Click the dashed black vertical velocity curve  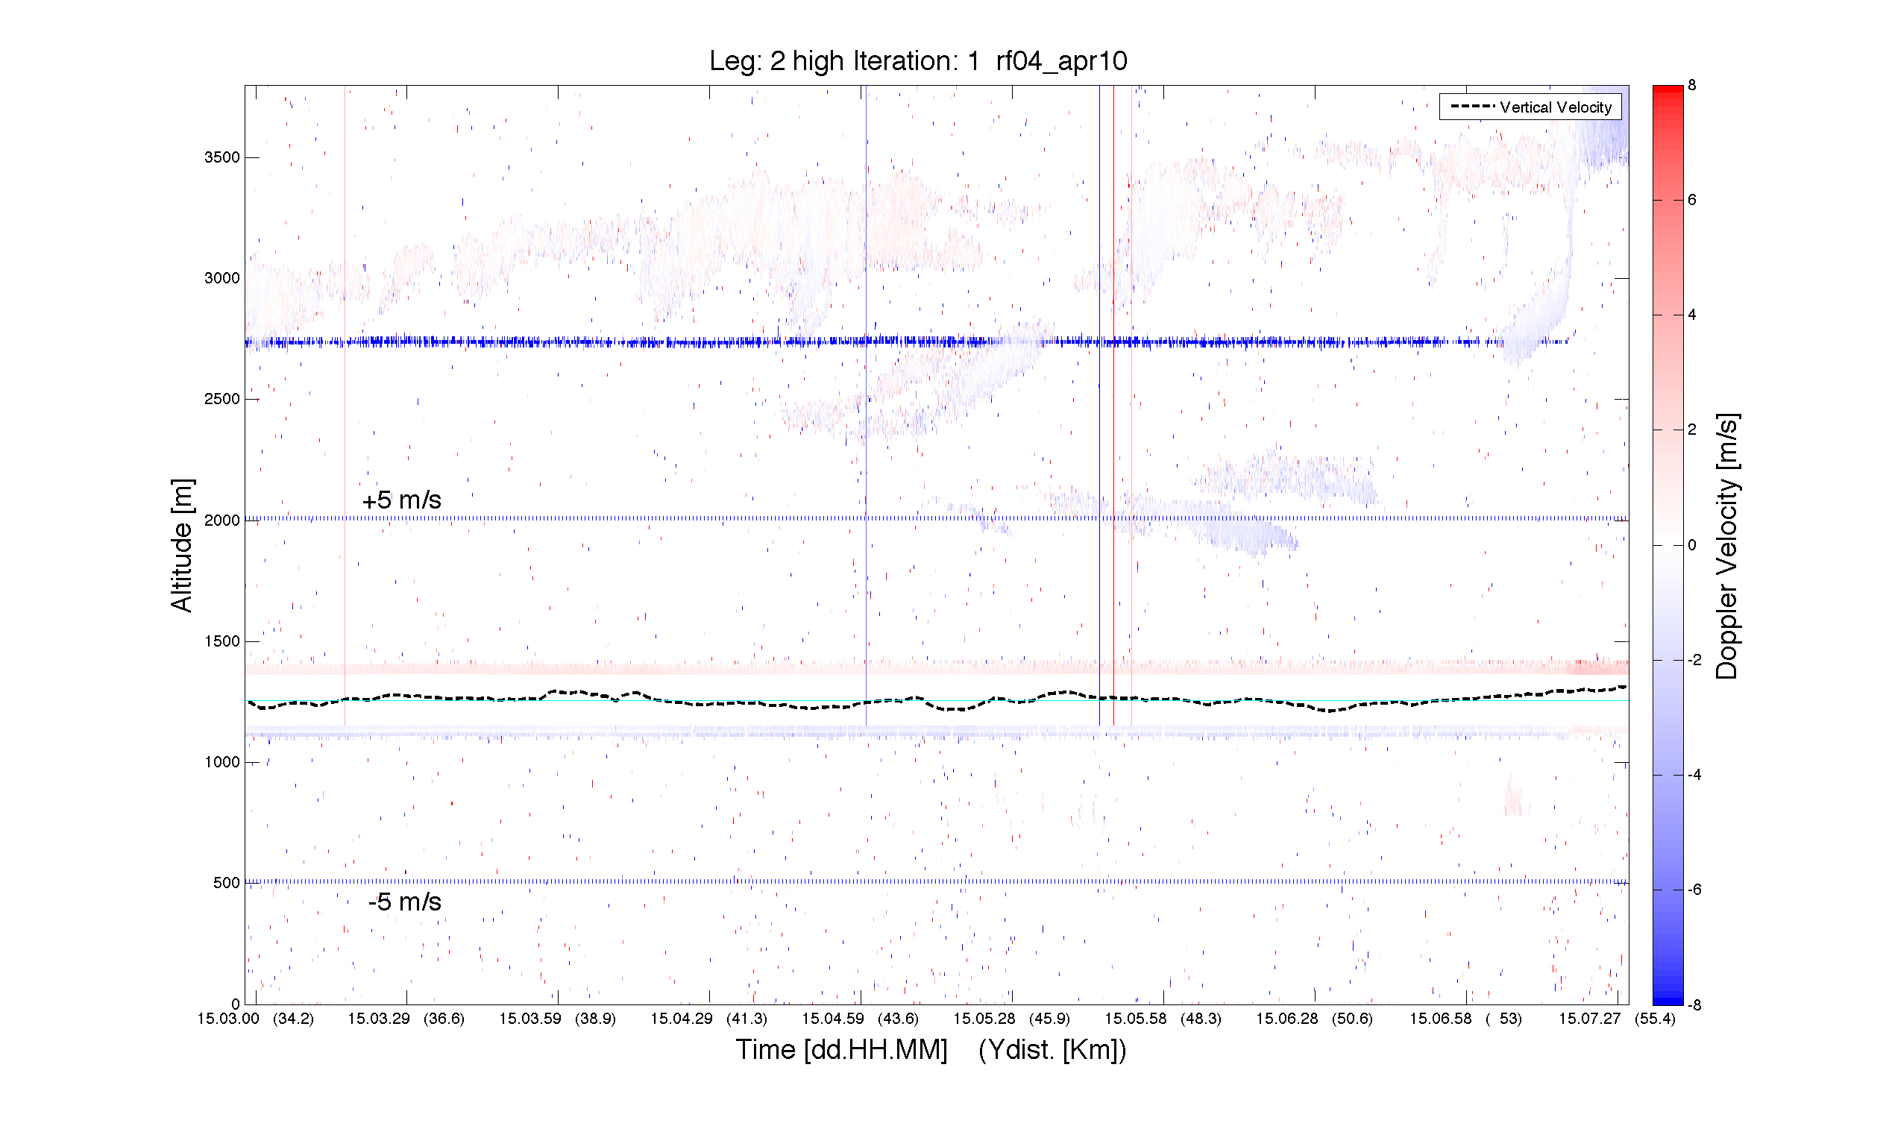tap(936, 699)
